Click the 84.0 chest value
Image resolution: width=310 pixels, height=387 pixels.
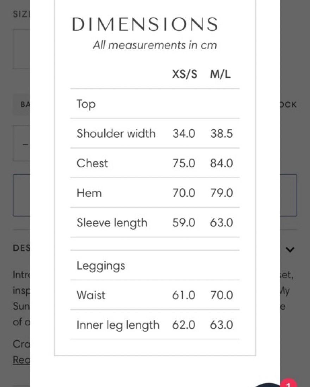click(222, 163)
